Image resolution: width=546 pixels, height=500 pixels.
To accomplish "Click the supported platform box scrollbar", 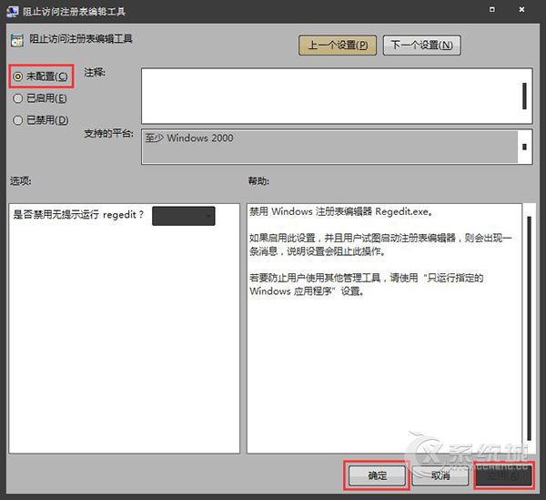I will 524,147.
